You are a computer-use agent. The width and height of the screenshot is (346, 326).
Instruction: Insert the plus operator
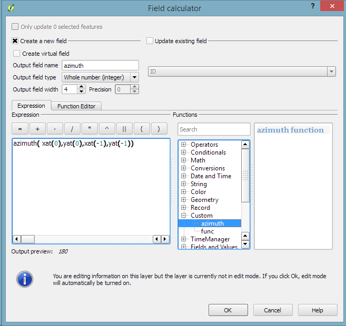click(37, 129)
